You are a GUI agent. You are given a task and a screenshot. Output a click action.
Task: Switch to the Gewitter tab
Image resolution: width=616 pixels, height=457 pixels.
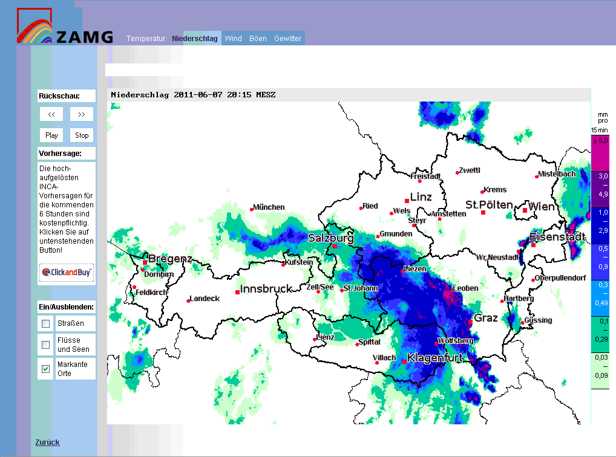pyautogui.click(x=287, y=39)
